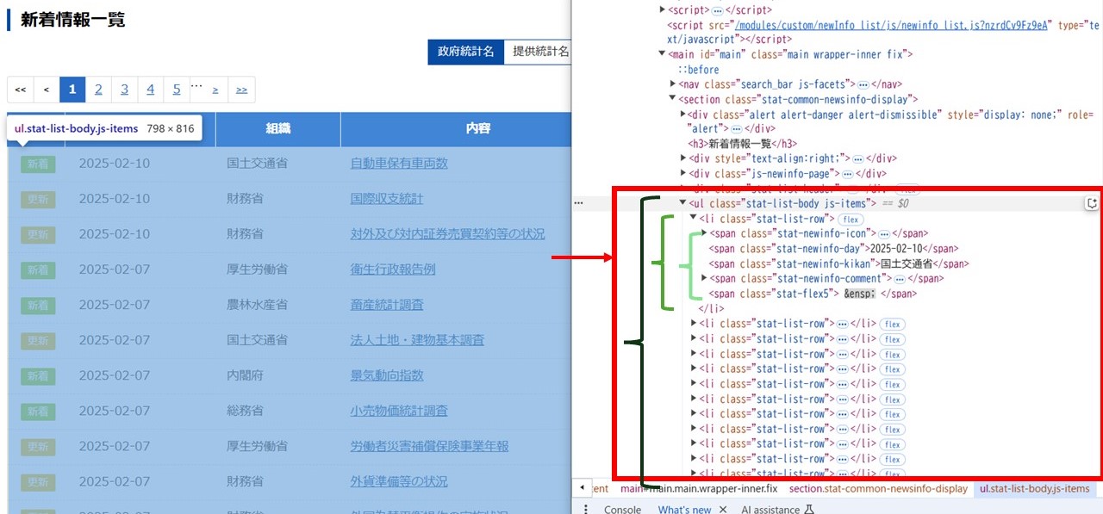The height and width of the screenshot is (514, 1103).
Task: Expand the nav search_bar js-facets node
Action: [673, 84]
